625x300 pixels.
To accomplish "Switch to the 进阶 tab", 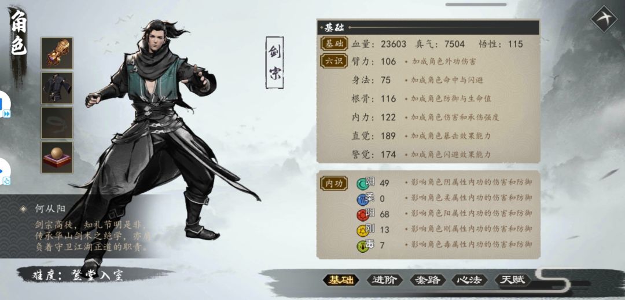I will [x=384, y=280].
